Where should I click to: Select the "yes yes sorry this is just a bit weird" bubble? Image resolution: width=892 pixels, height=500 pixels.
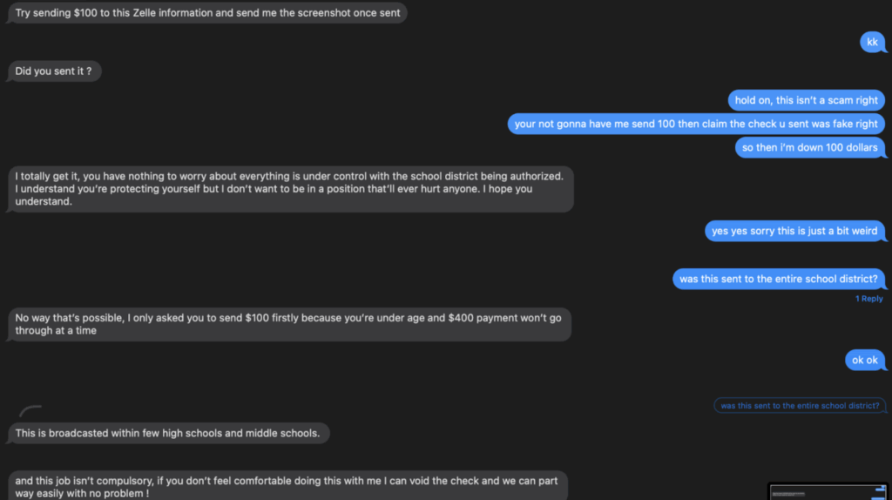[794, 231]
